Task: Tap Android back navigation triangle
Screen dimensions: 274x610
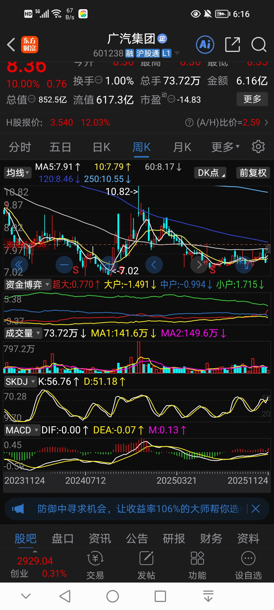Action: coord(65,596)
